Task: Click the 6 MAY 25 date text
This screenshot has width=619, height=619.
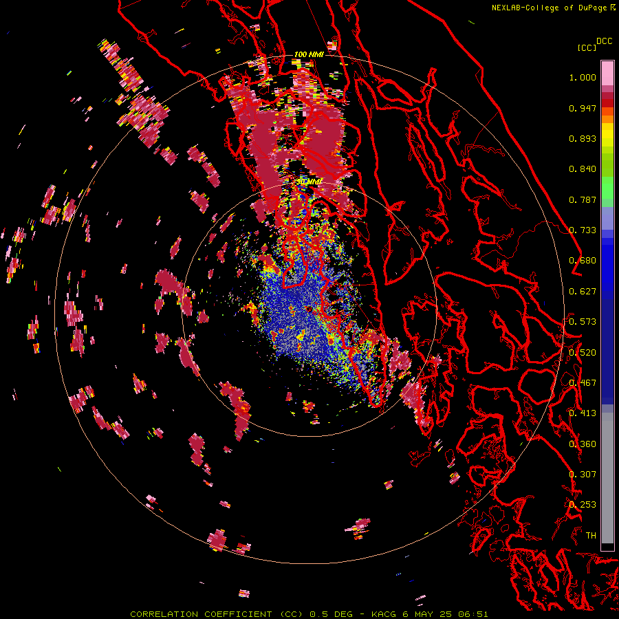Action: click(426, 614)
